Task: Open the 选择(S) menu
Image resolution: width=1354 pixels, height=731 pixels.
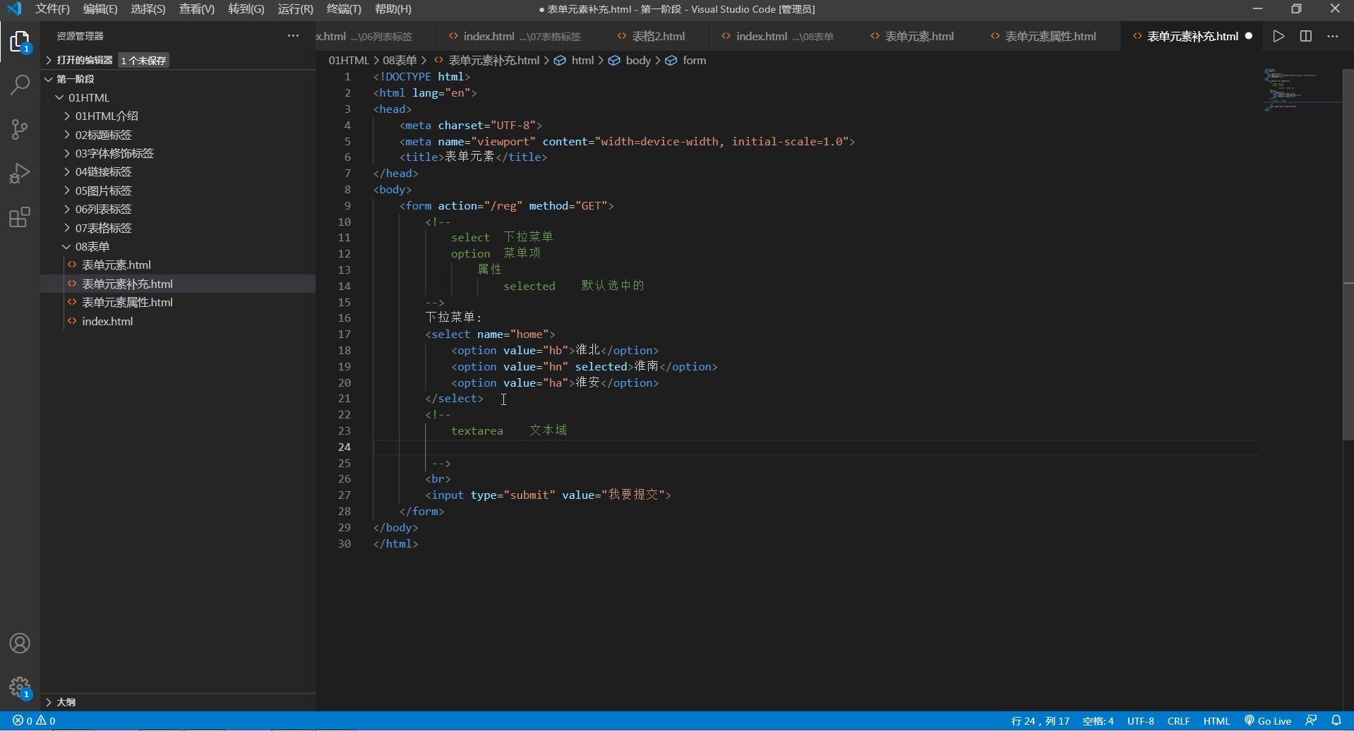Action: 148,9
